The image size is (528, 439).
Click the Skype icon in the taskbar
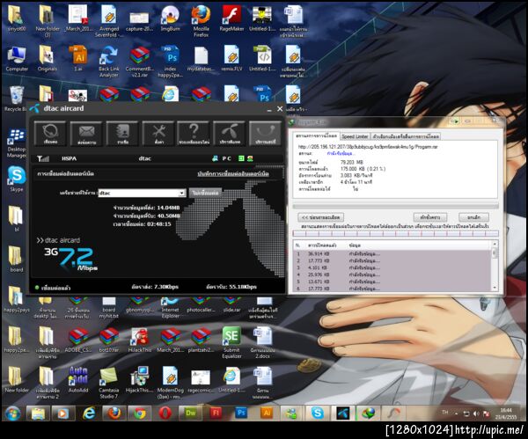[x=317, y=413]
